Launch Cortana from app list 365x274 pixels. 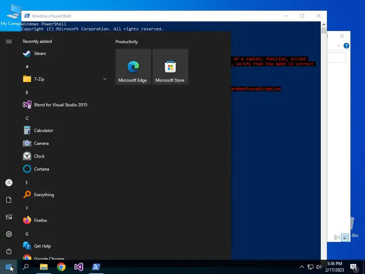[x=65, y=169]
